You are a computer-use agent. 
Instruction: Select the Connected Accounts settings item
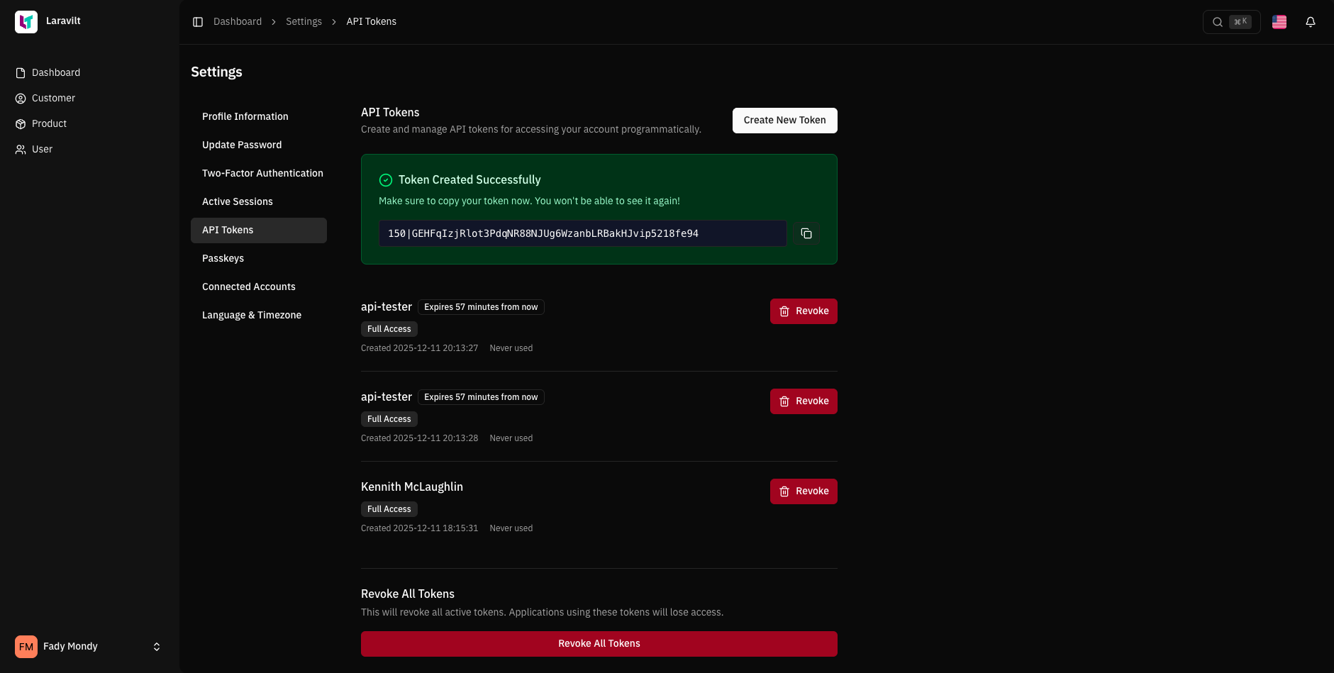[x=249, y=287]
